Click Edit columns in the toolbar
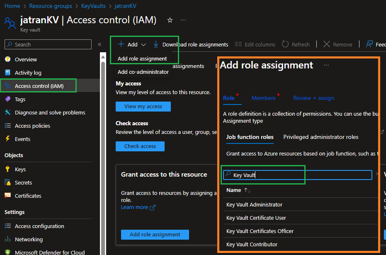The width and height of the screenshot is (386, 255). 255,44
